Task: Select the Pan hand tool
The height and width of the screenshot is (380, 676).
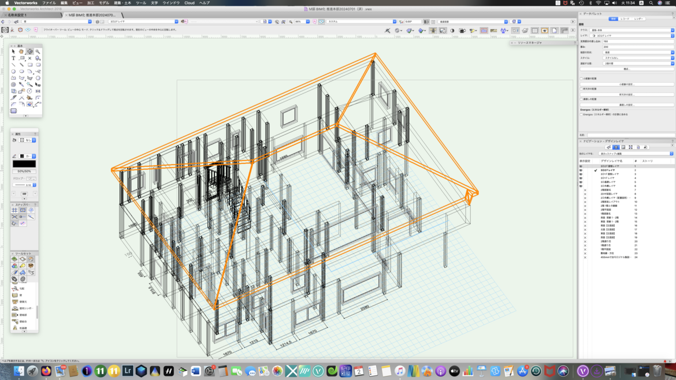Action: [x=21, y=51]
